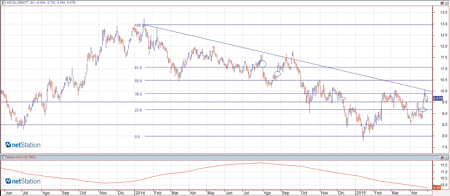The image size is (450, 196).
Task: Select the 23.6 Fibonacci retracement label
Action: (x=138, y=110)
